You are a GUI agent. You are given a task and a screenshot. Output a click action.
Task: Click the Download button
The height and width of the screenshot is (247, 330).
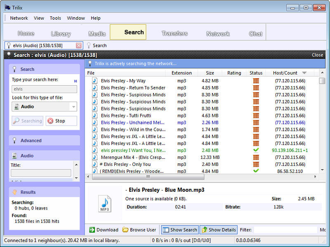tap(104, 230)
